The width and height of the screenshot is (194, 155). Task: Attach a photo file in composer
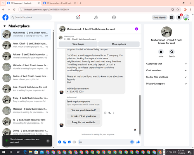(64, 142)
